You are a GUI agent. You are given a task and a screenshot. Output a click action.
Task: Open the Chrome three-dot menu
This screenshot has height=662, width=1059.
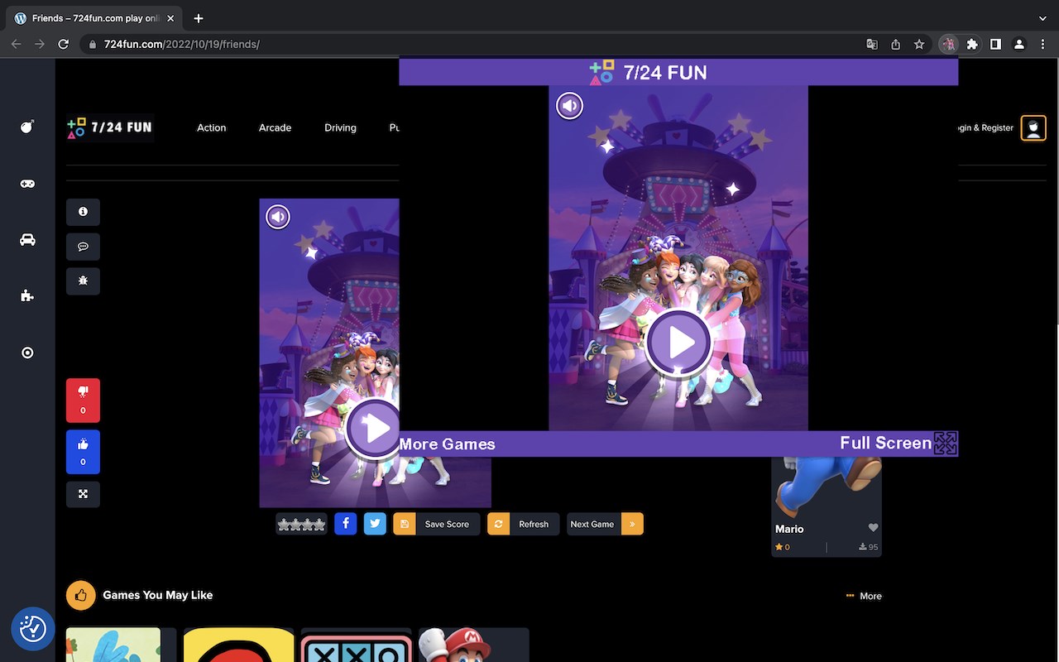1042,45
